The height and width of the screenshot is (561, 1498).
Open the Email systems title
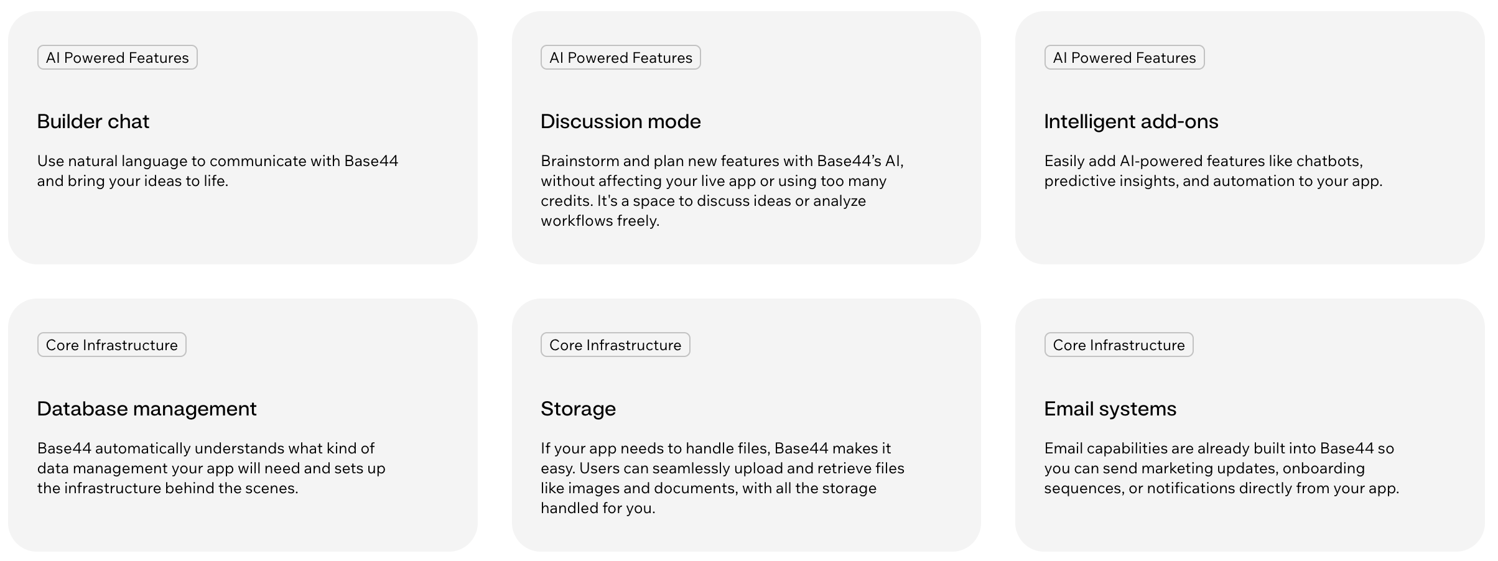1110,409
